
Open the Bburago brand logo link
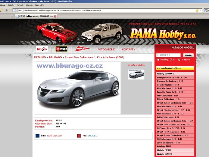(x=62, y=49)
